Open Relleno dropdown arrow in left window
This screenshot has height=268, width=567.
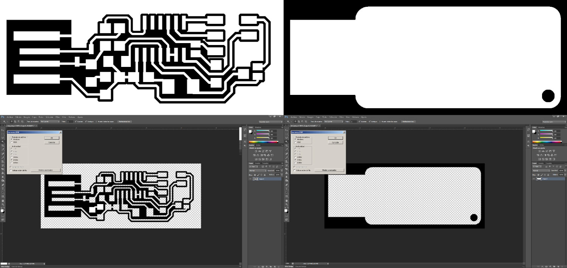[282, 175]
